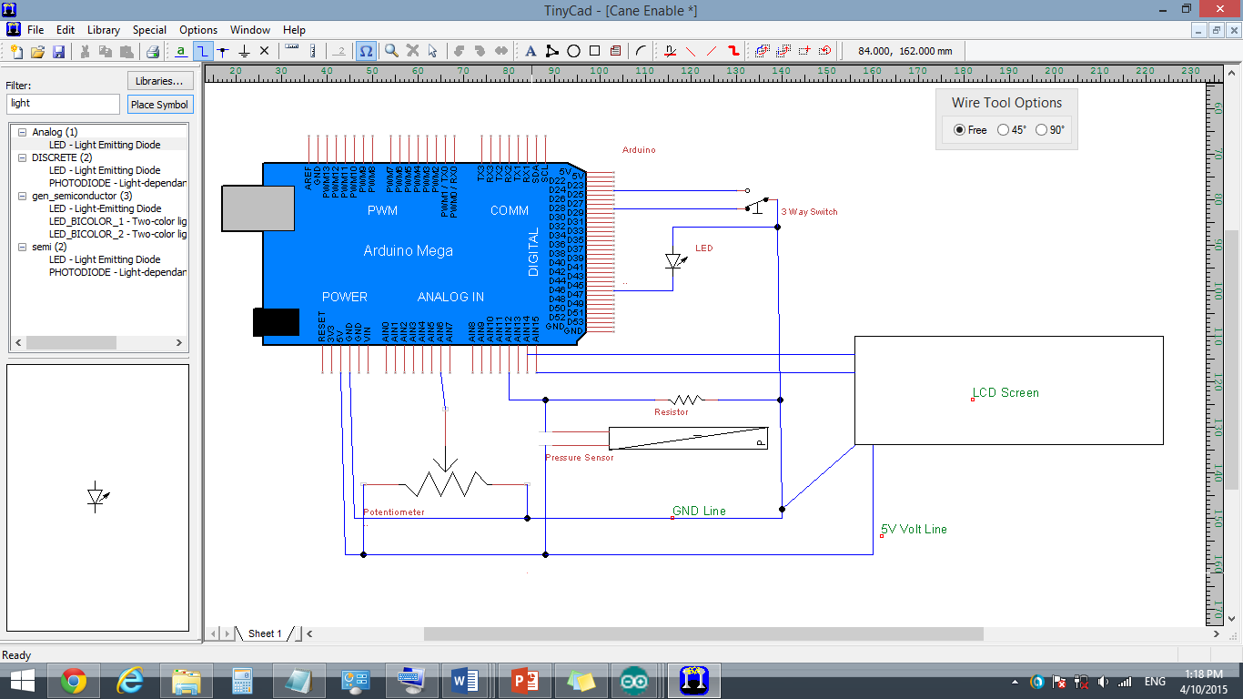Select the junction placement tool
1243x699 pixels.
pyautogui.click(x=223, y=51)
